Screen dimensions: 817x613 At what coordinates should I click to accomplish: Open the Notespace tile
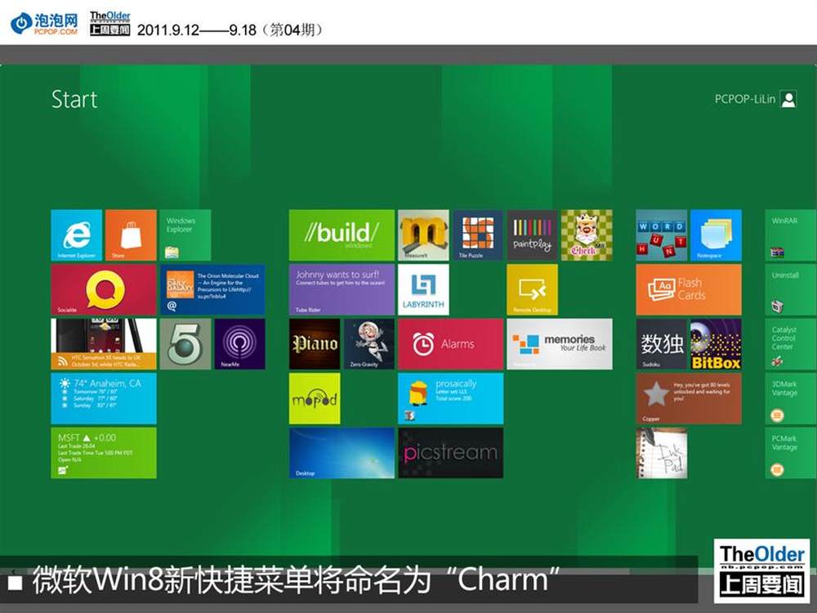click(716, 235)
